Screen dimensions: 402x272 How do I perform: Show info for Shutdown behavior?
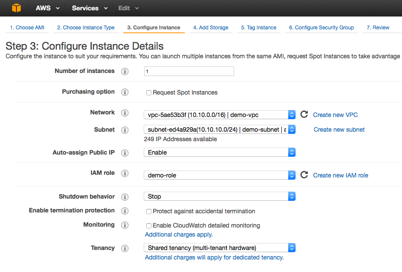pyautogui.click(x=125, y=197)
